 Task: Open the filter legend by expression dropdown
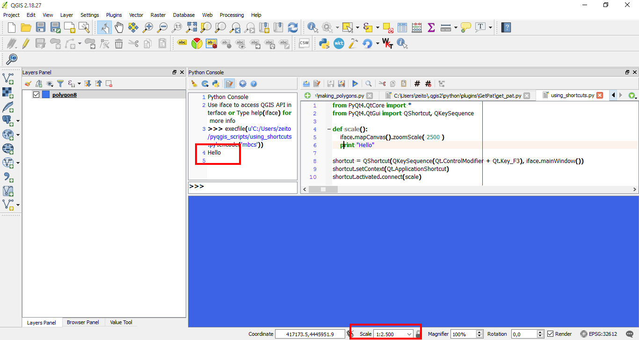(x=79, y=84)
